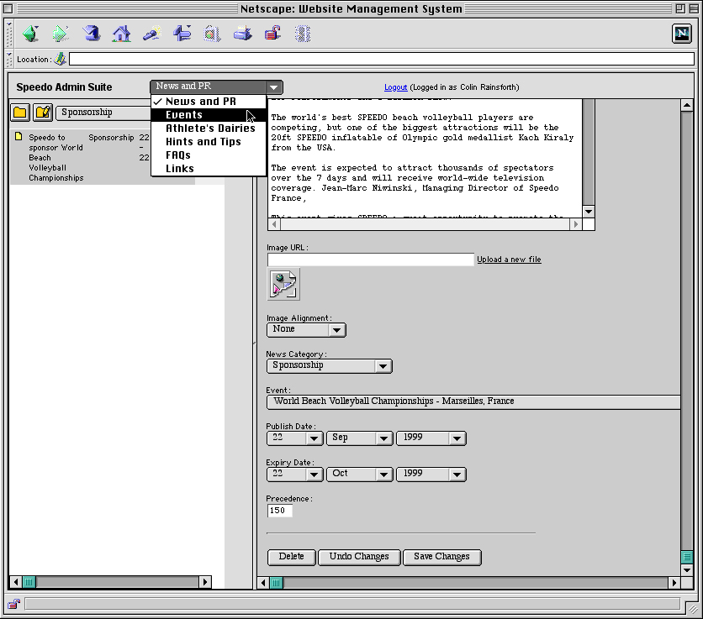Click the Precedence input field

(x=279, y=511)
